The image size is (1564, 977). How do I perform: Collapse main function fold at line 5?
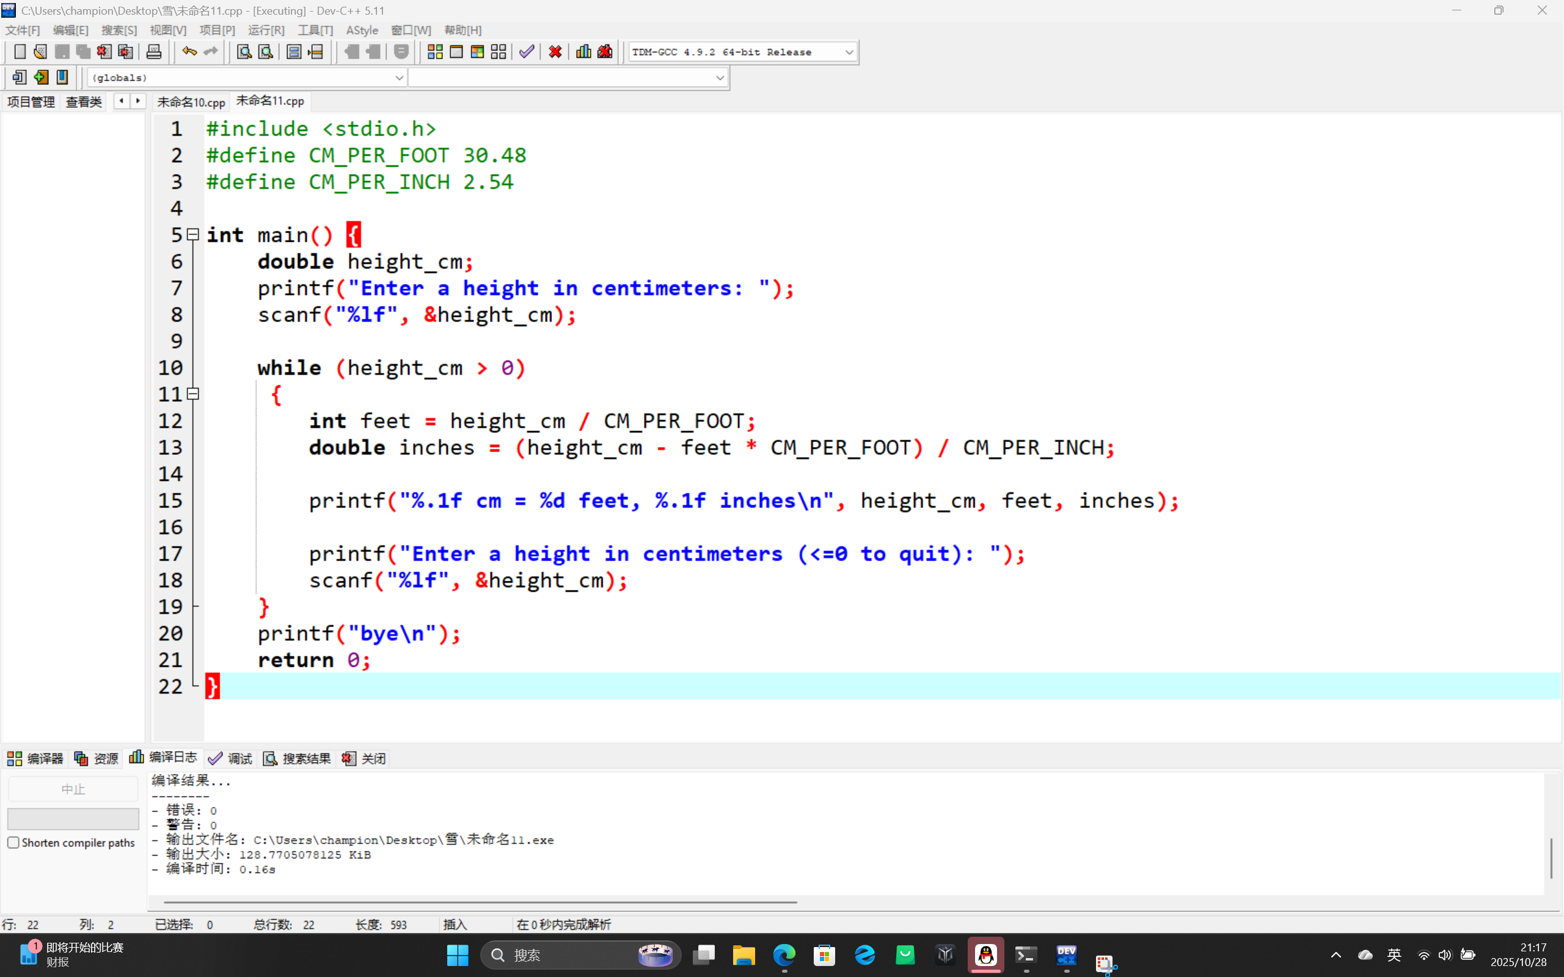[x=192, y=234]
